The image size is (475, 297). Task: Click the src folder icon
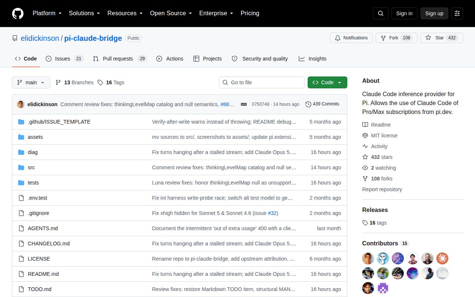point(21,167)
